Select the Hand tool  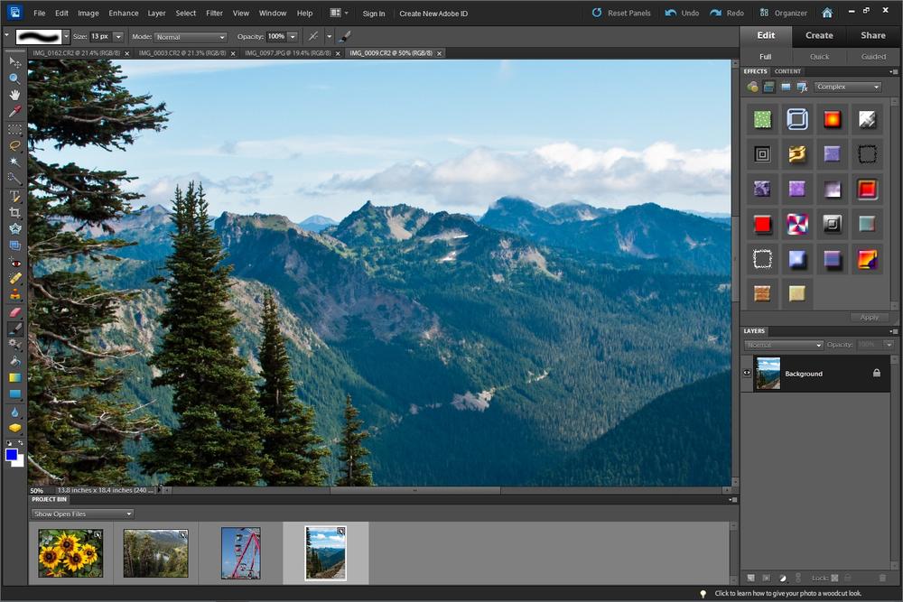coord(14,95)
